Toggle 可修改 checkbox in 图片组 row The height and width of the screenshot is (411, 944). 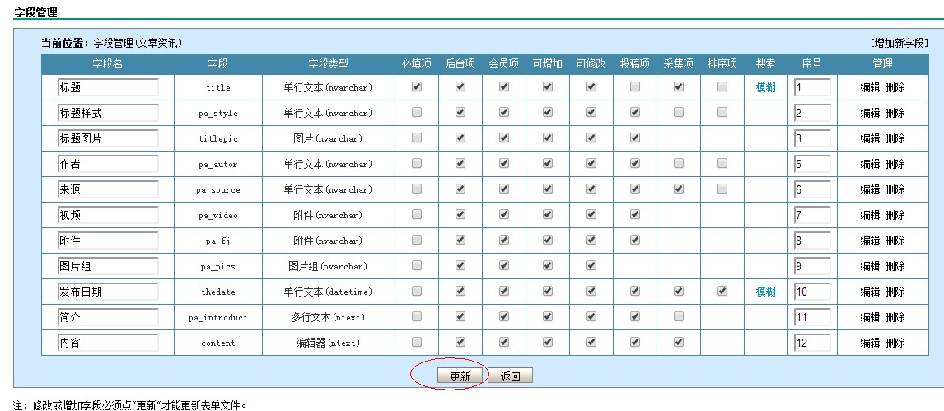[x=591, y=265]
